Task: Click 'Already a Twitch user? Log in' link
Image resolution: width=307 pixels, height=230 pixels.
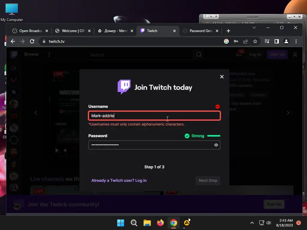Action: click(119, 181)
